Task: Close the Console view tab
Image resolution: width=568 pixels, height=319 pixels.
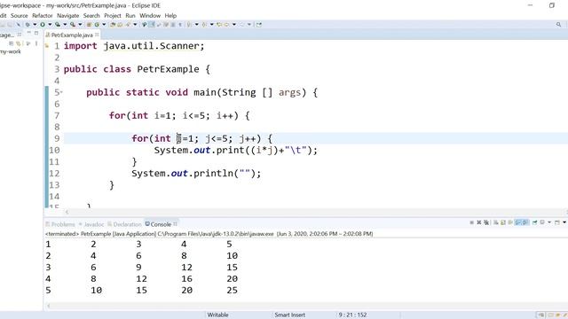Action: (176, 224)
